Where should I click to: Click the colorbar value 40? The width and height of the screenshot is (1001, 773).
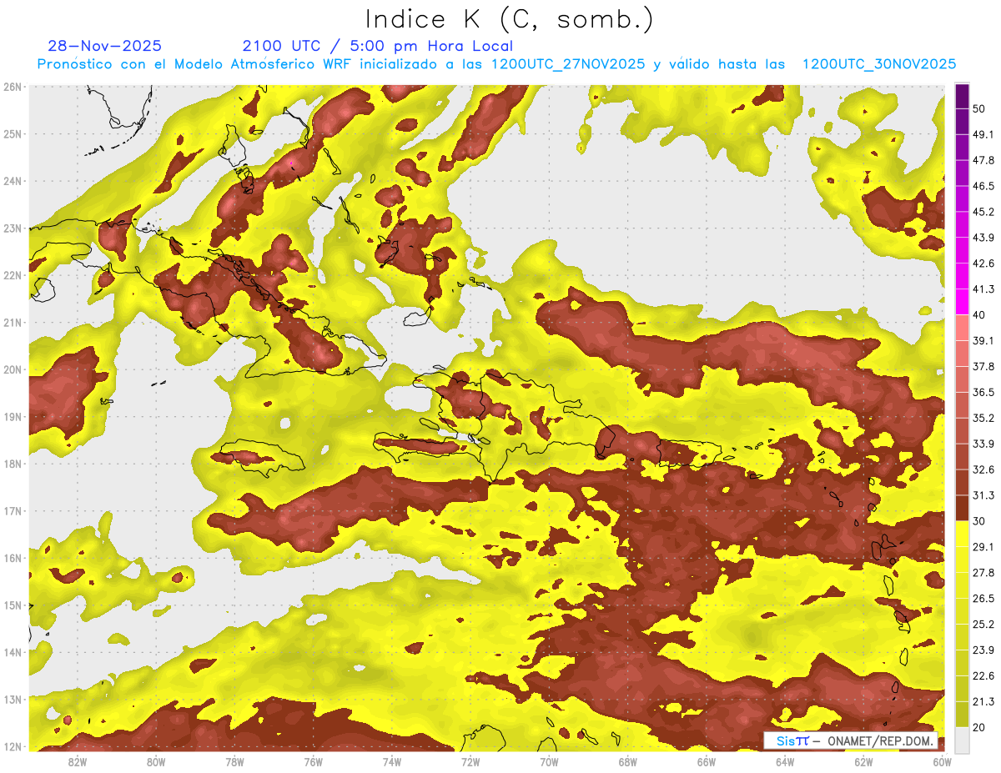click(x=979, y=315)
